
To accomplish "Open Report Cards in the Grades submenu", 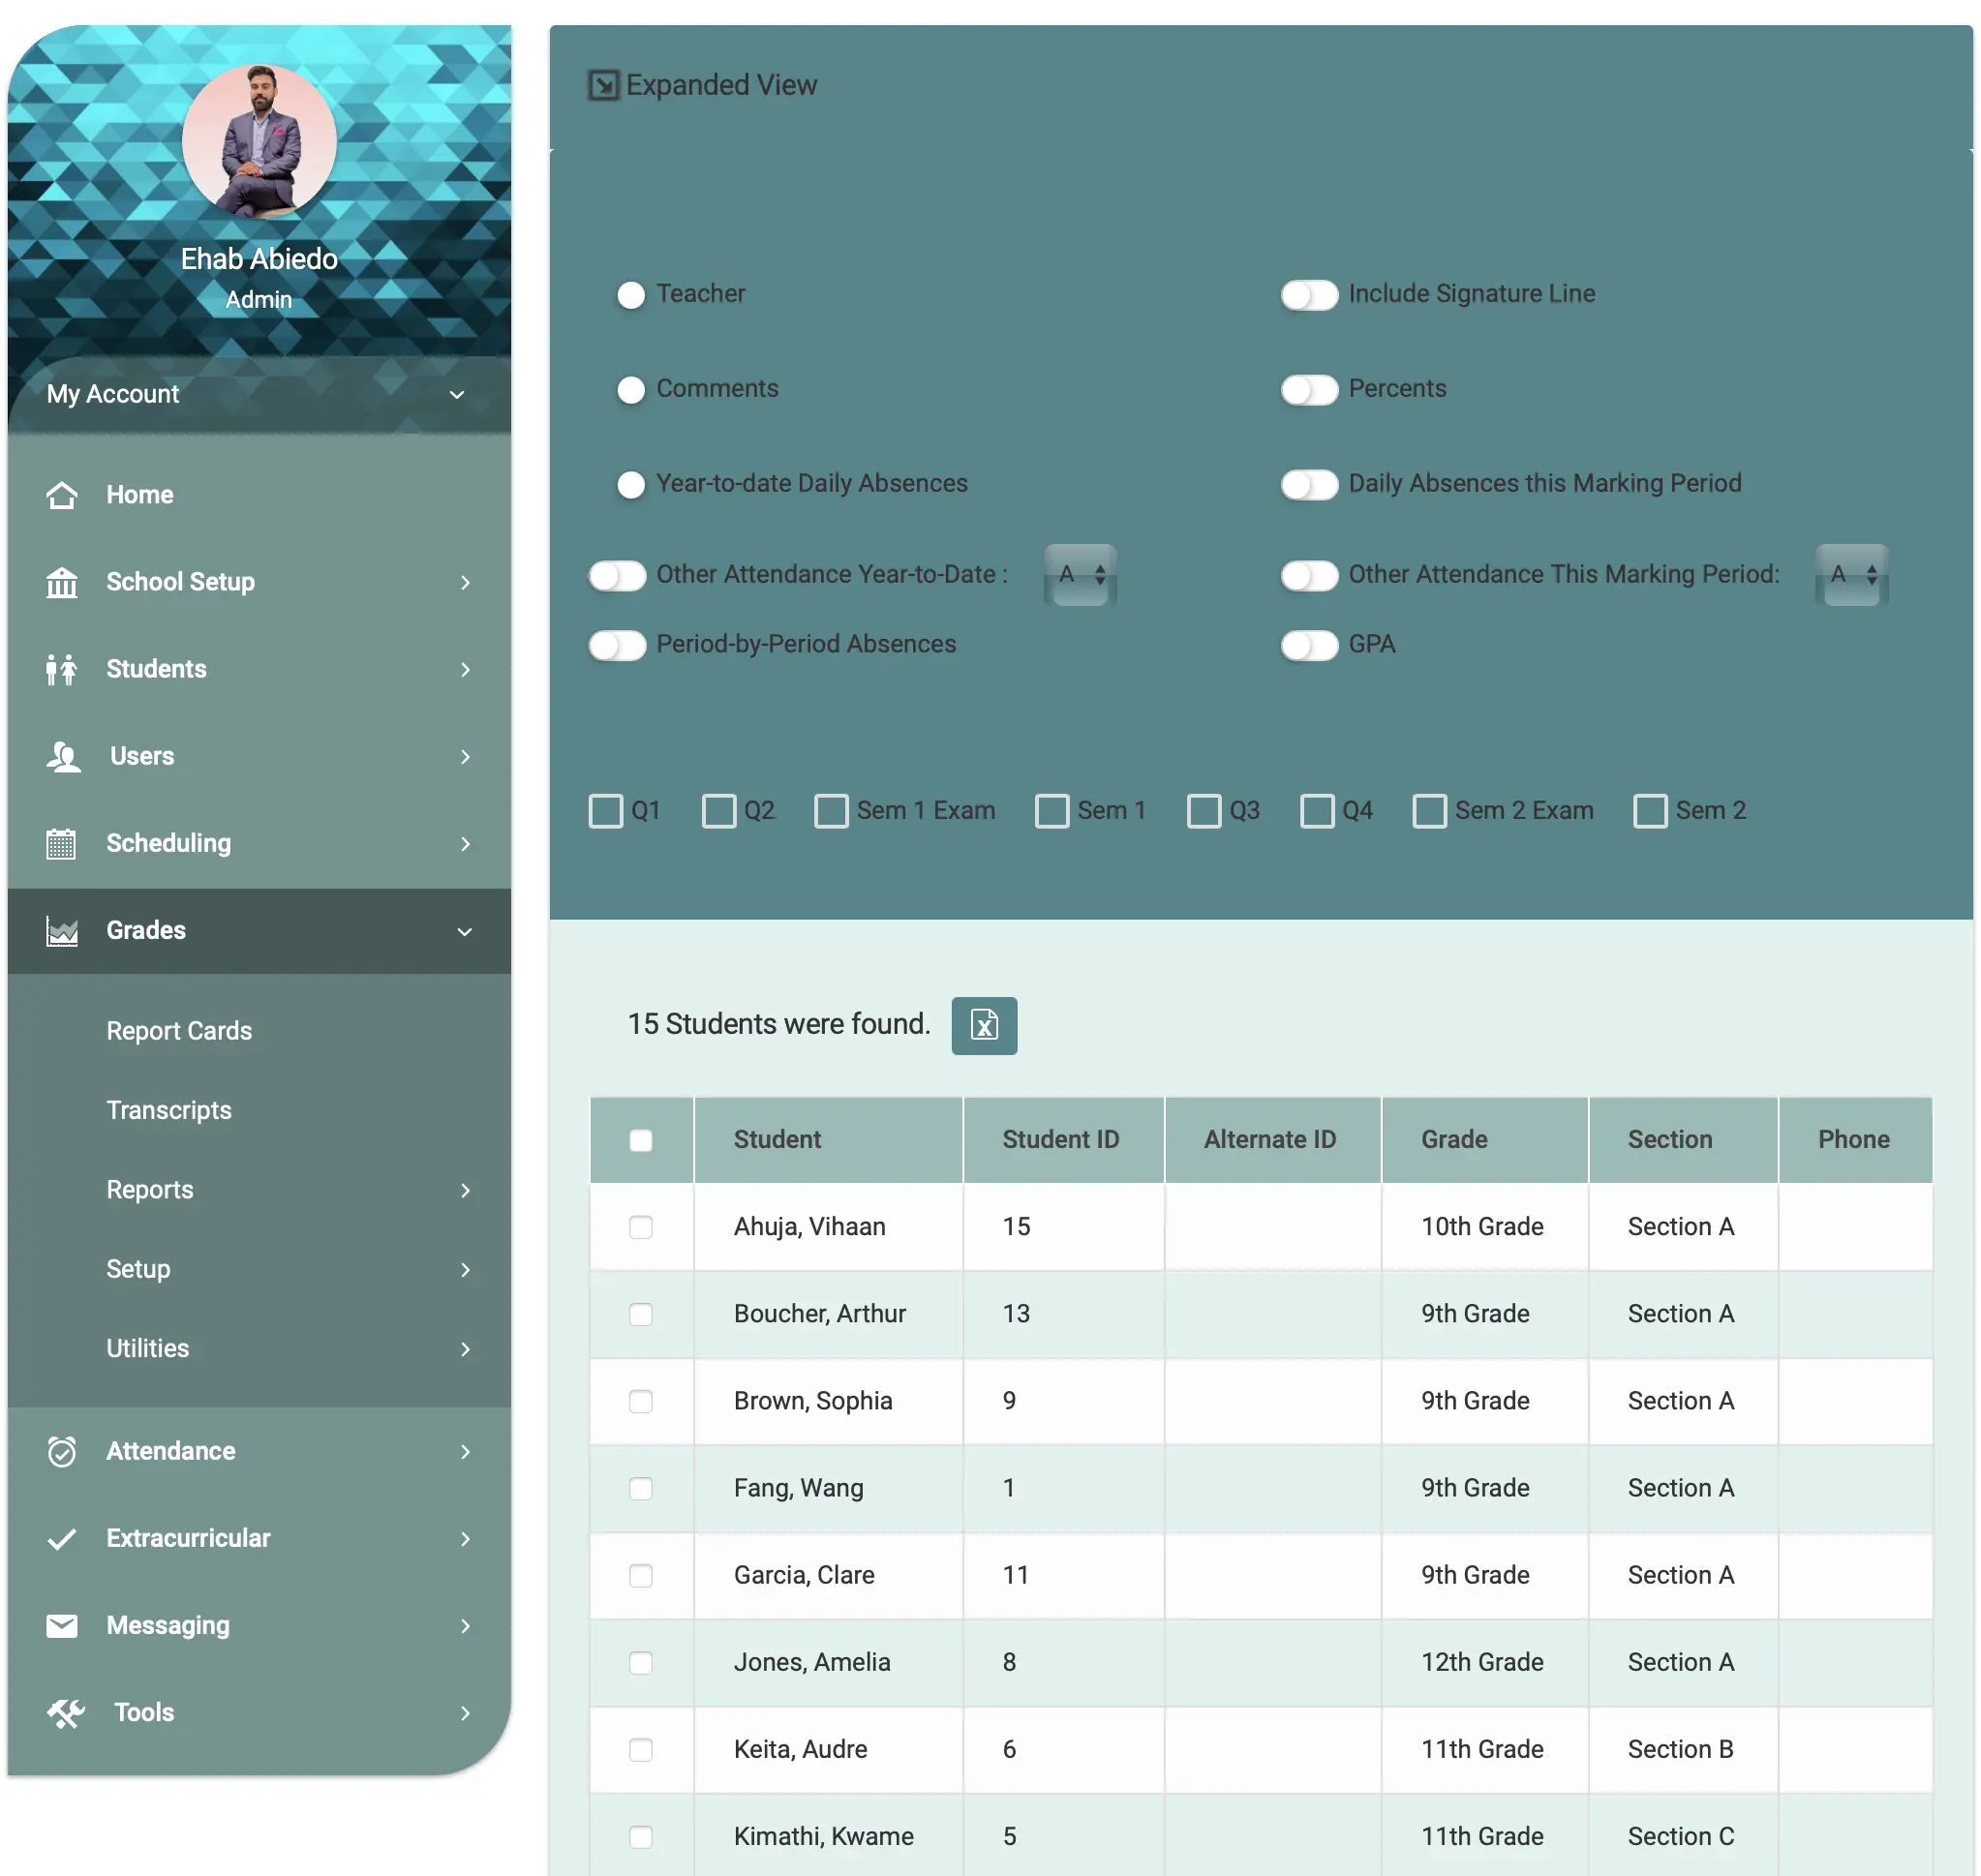I will point(179,1031).
